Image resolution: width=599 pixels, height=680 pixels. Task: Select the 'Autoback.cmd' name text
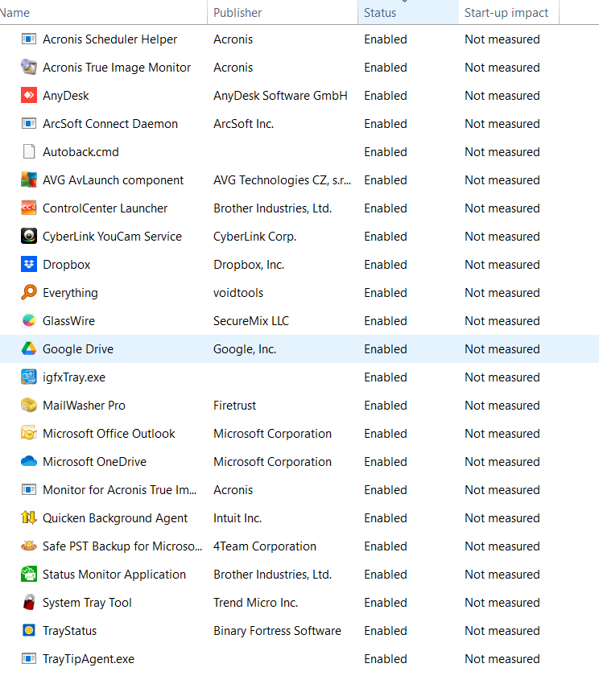point(81,152)
